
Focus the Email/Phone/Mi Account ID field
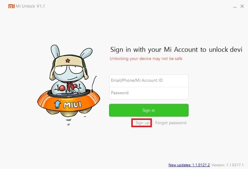(x=149, y=81)
